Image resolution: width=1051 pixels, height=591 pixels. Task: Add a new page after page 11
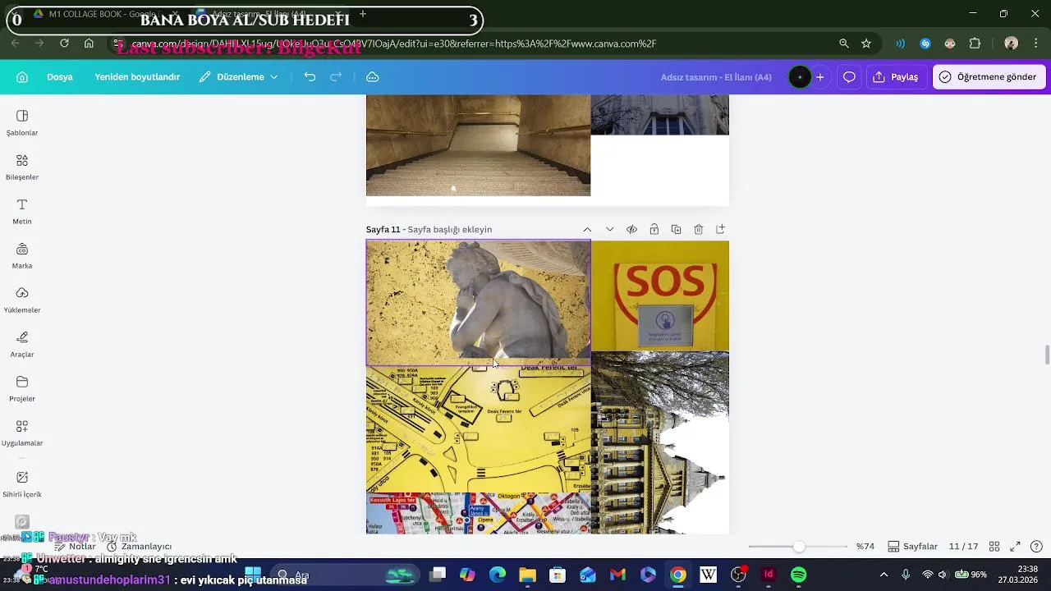point(720,230)
